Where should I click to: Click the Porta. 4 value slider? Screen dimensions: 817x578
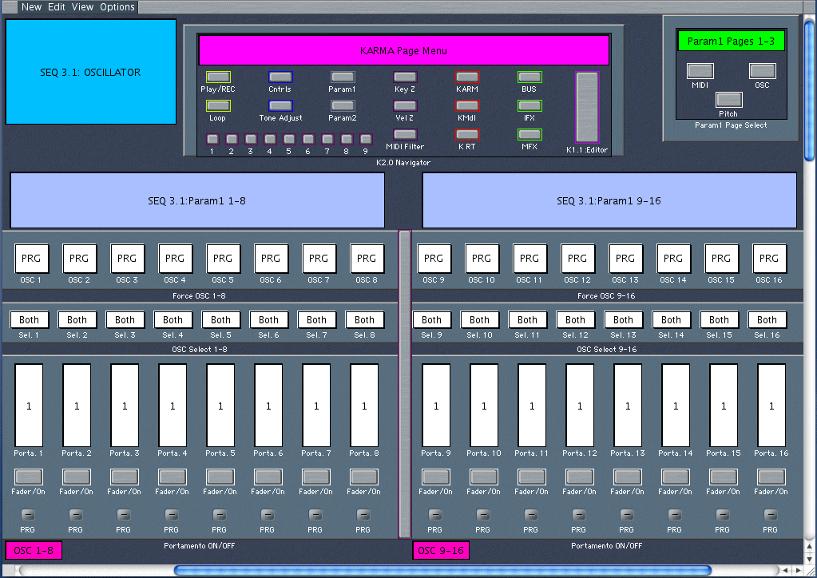(x=173, y=406)
